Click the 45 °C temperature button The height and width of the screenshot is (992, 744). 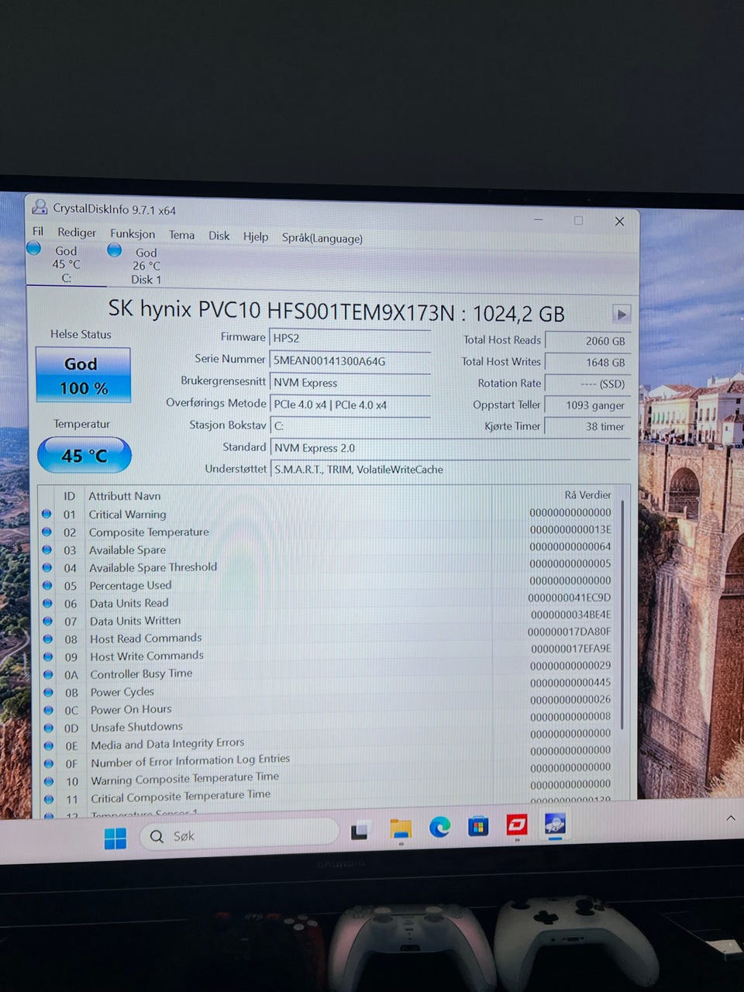click(x=84, y=456)
